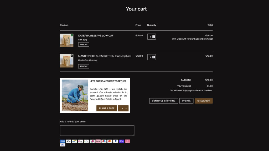Adjust quantity stepper for Daterra Reserve Low Caf
269x151 pixels.
point(154,37)
